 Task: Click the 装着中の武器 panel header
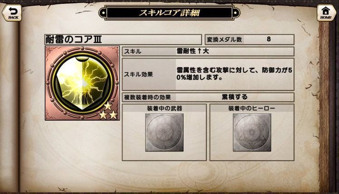165,109
